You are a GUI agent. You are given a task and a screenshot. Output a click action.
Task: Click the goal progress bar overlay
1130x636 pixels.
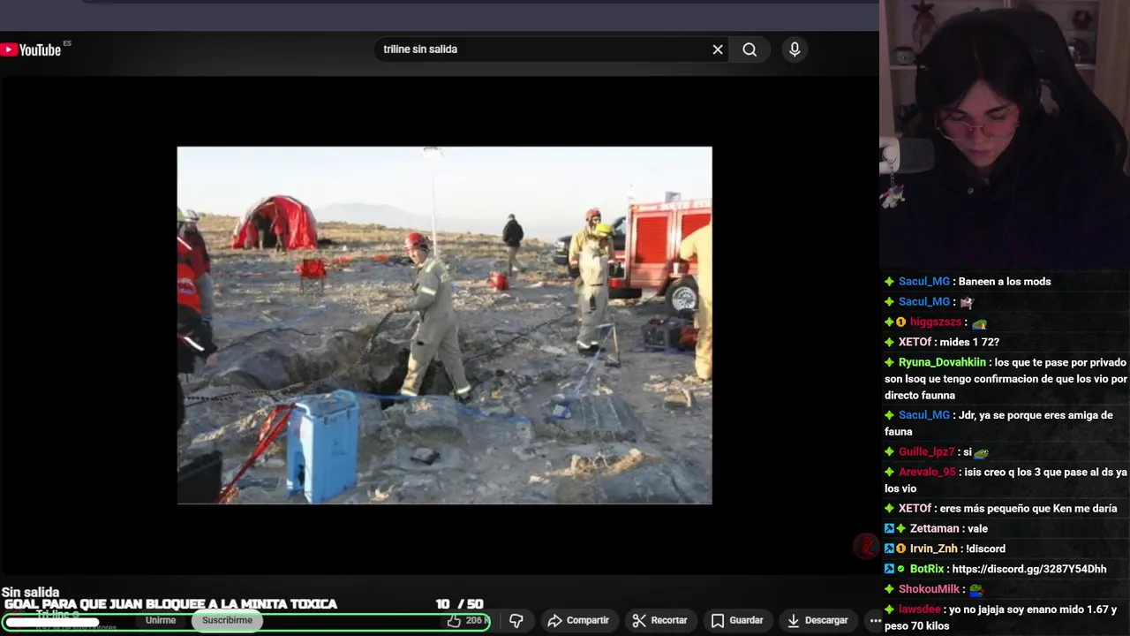[x=246, y=621]
